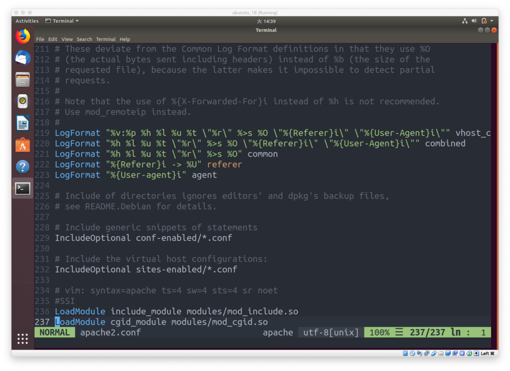This screenshot has height=371, width=510.
Task: Open the Search menu
Action: point(84,39)
